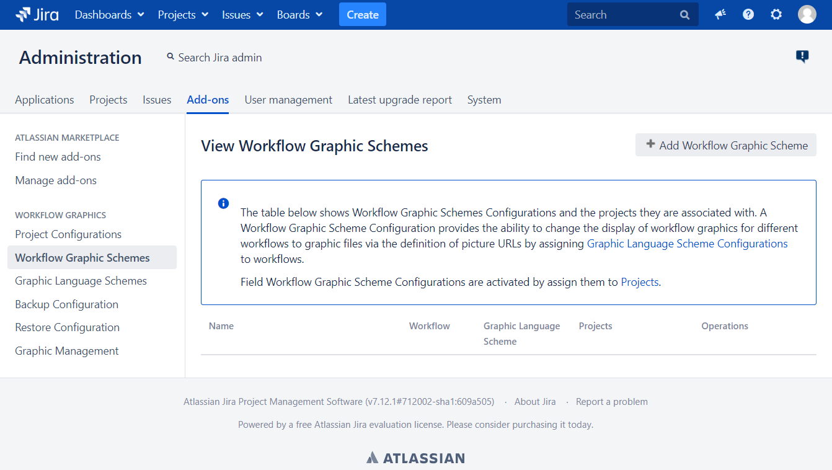This screenshot has height=470, width=832.
Task: Open the About Jira footer link
Action: tap(535, 402)
